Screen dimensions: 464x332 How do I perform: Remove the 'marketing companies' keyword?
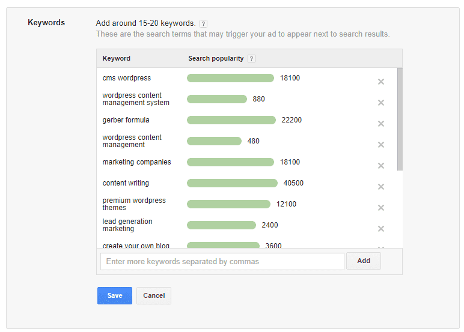[381, 166]
